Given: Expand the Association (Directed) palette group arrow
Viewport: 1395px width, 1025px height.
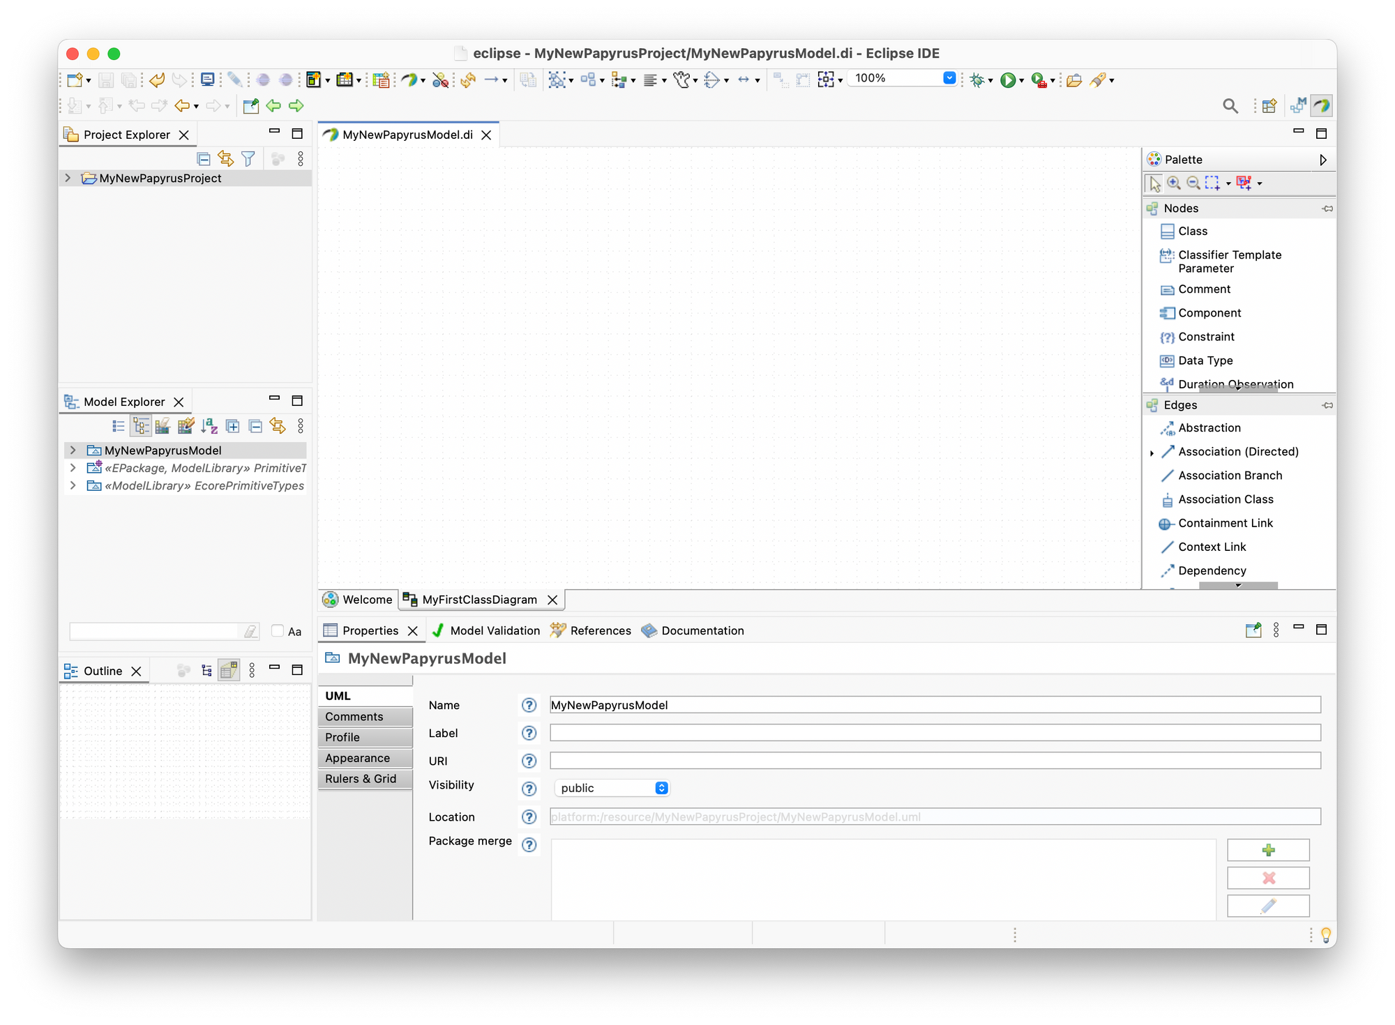Looking at the screenshot, I should point(1152,453).
